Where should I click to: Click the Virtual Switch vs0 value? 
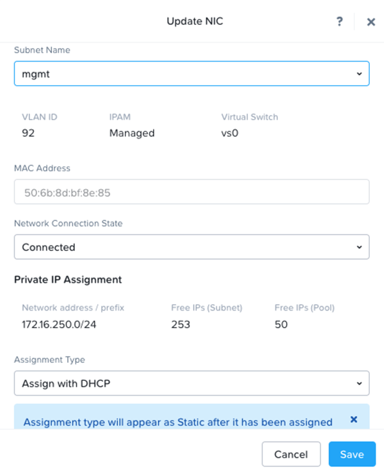[x=230, y=133]
